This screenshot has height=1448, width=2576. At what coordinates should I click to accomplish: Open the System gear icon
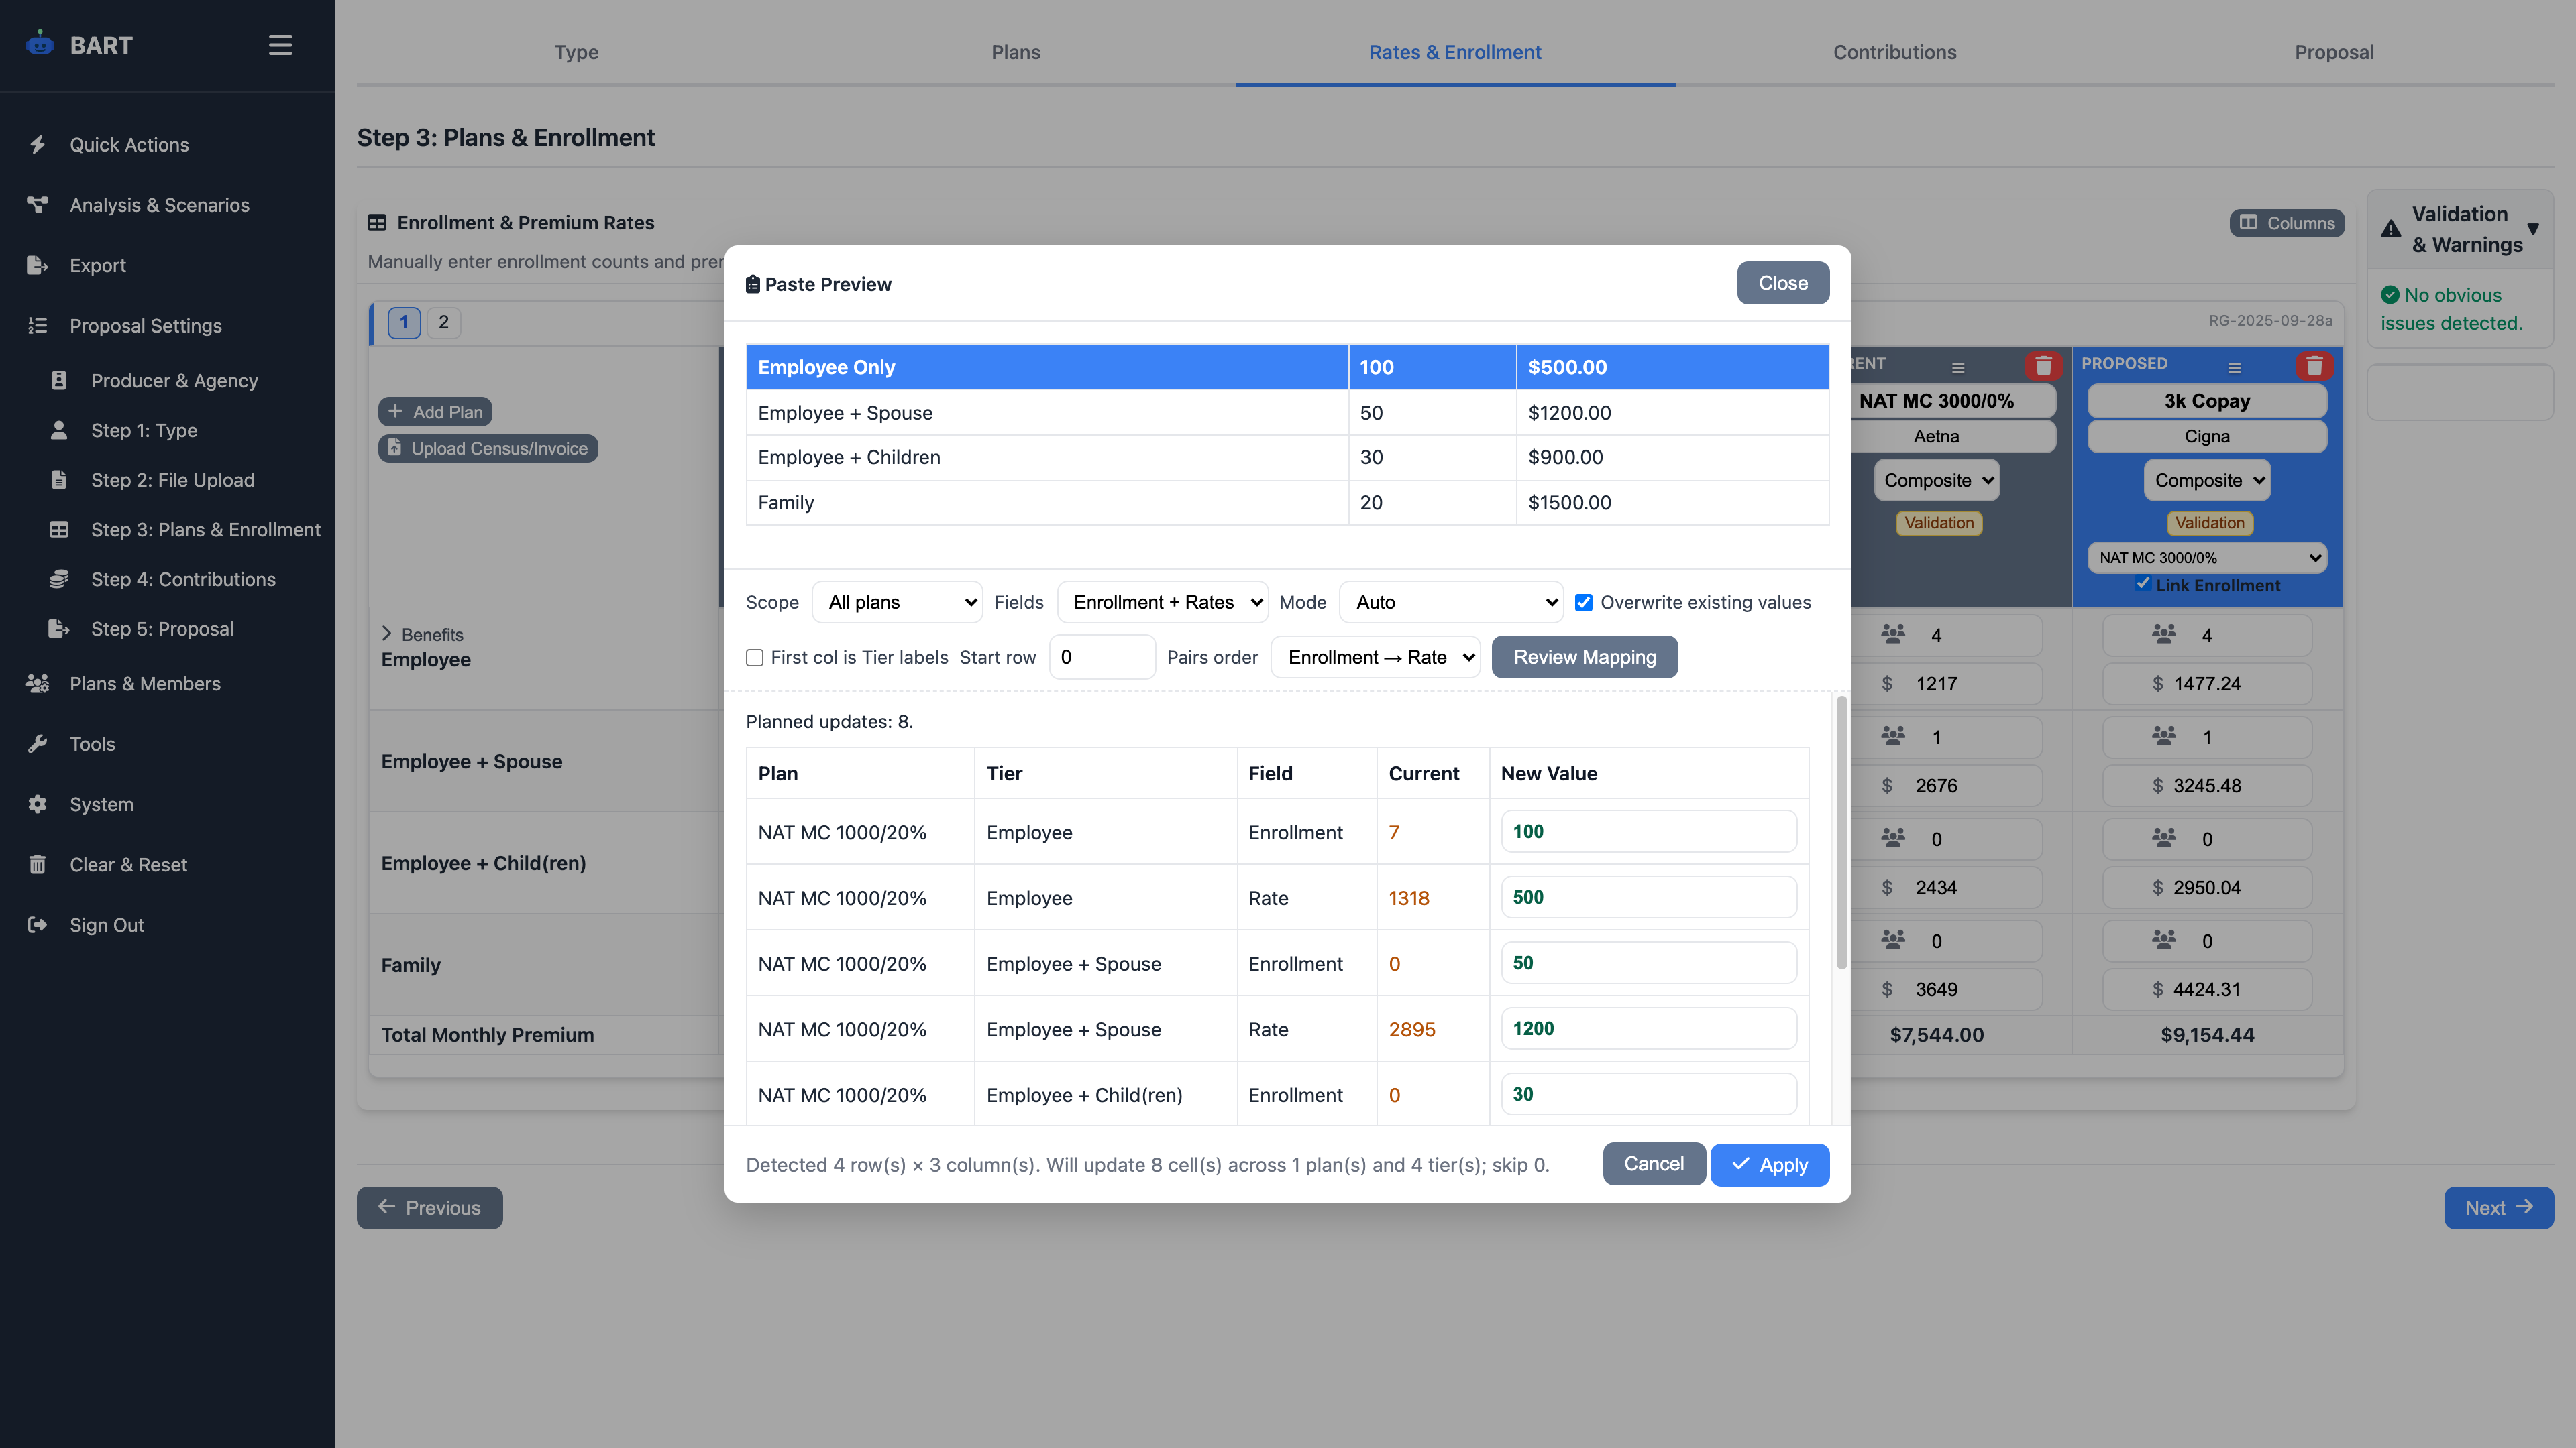38,804
